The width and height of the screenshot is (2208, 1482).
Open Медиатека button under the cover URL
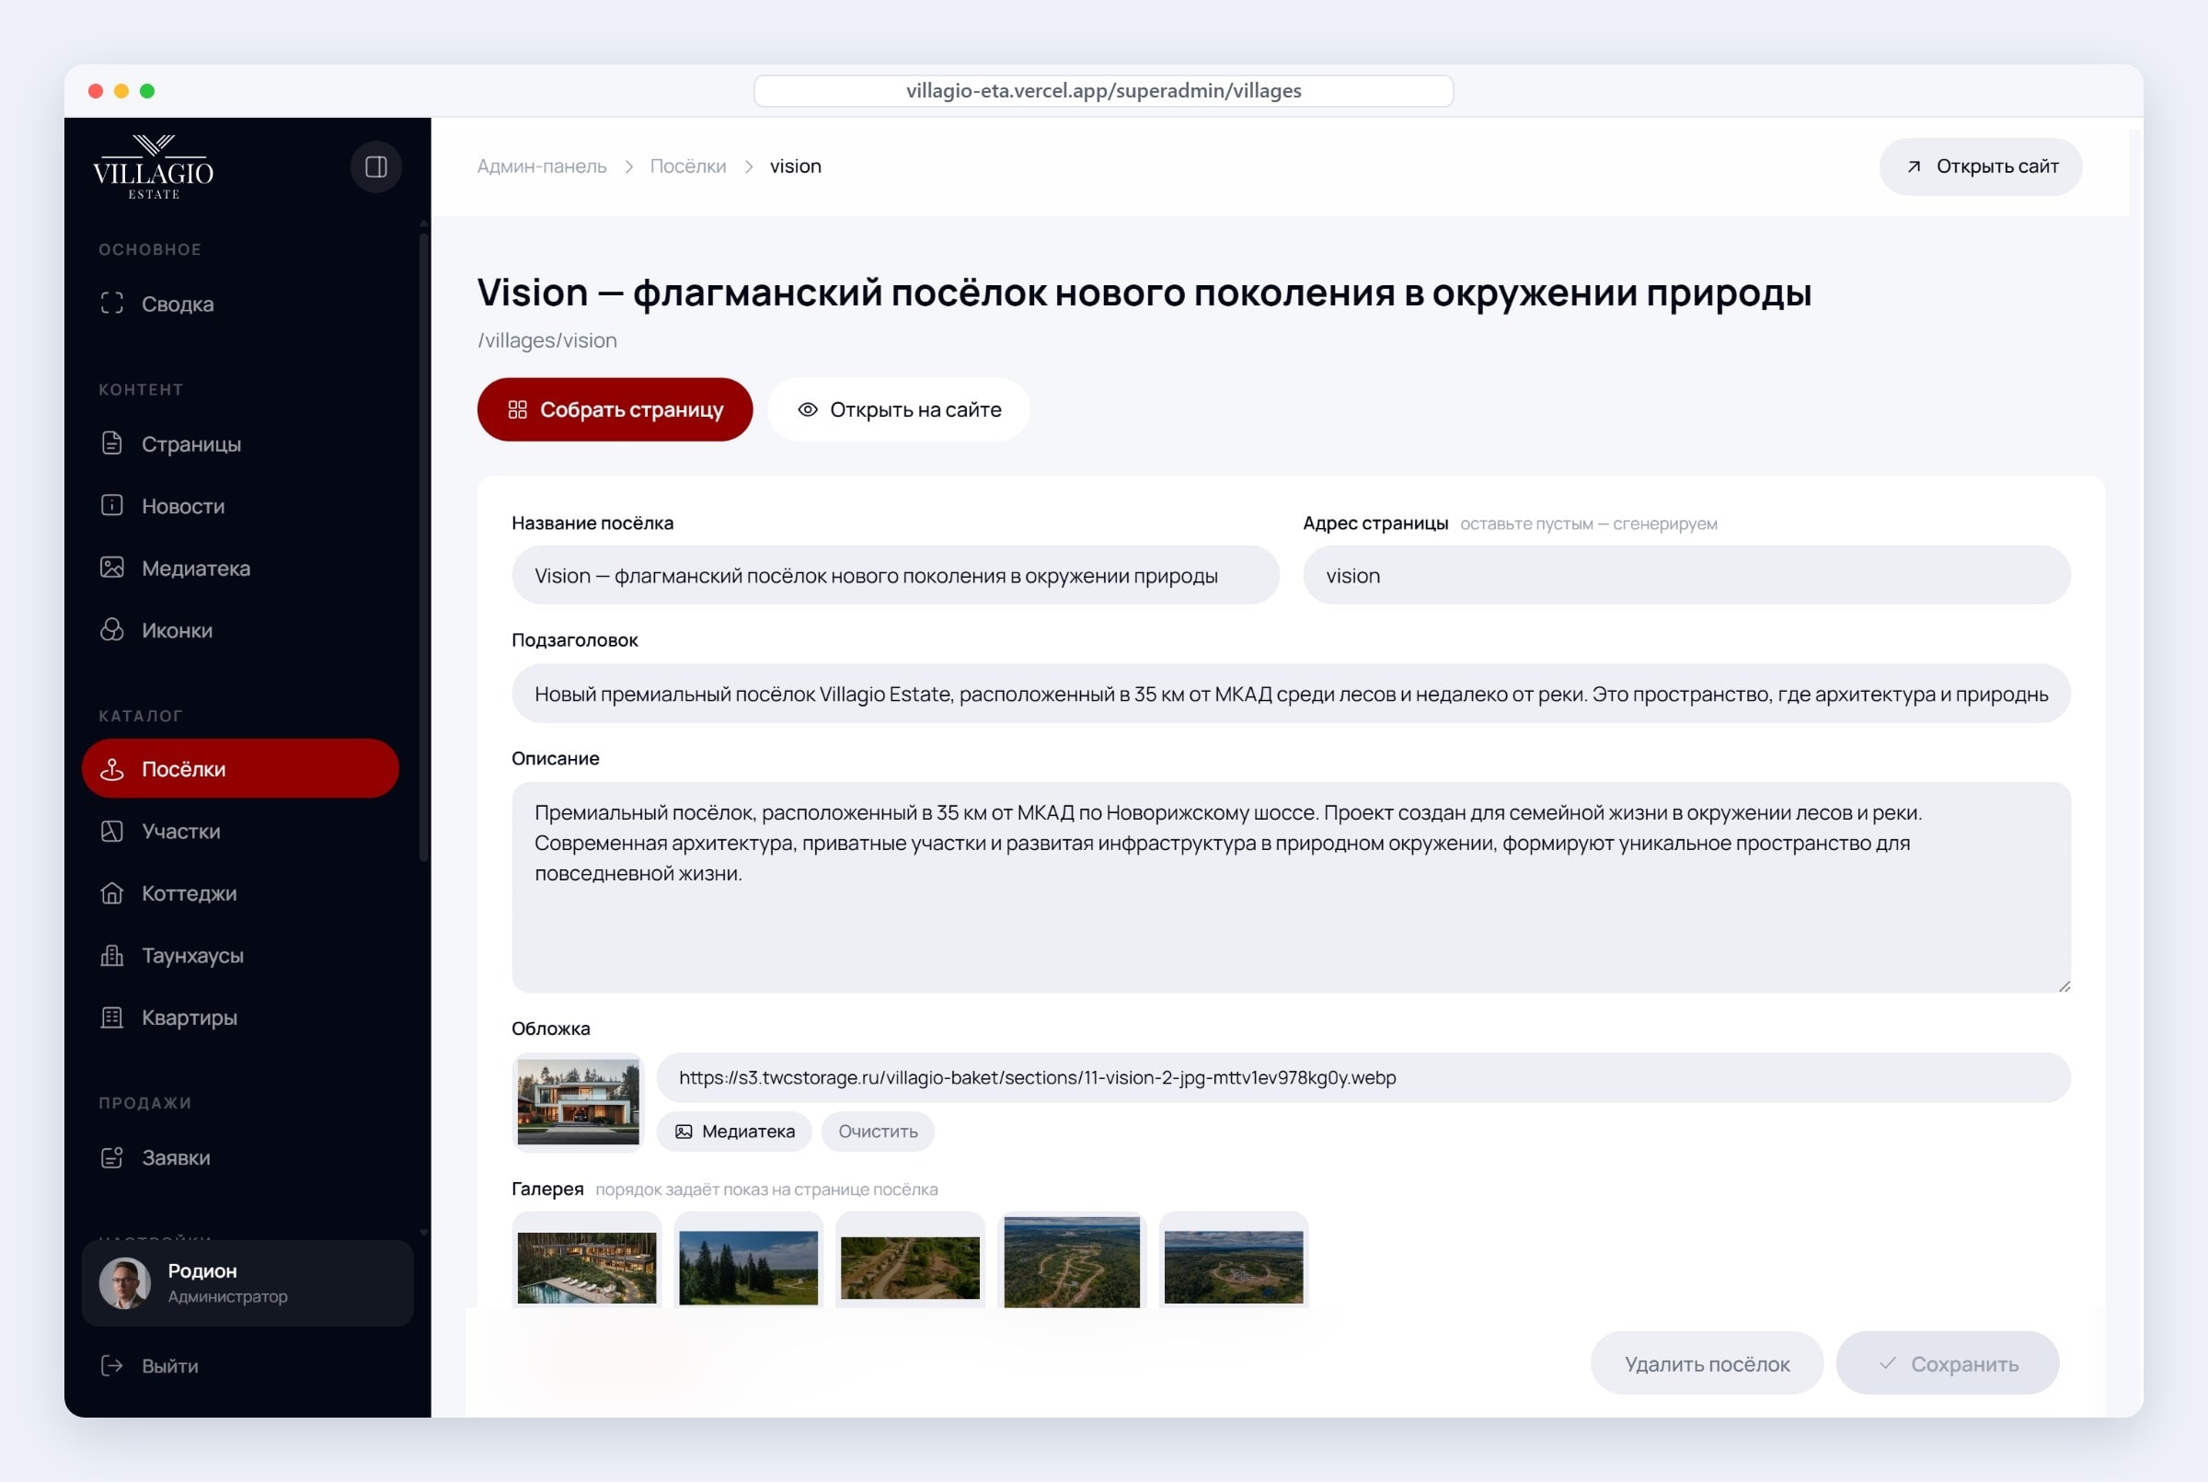click(734, 1132)
